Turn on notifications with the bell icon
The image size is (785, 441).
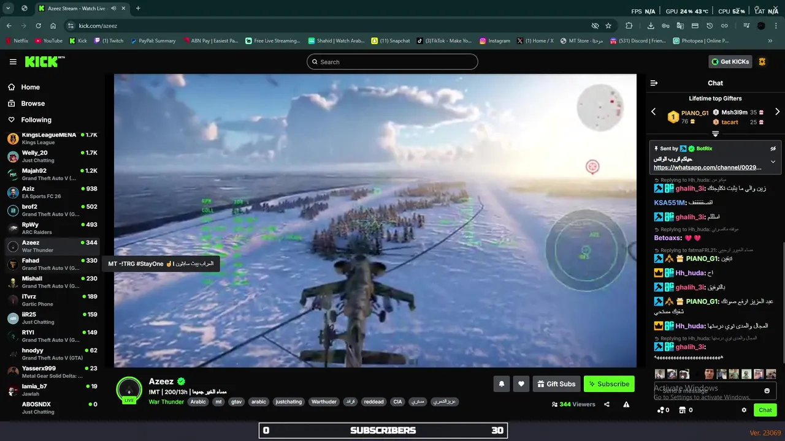pyautogui.click(x=501, y=384)
